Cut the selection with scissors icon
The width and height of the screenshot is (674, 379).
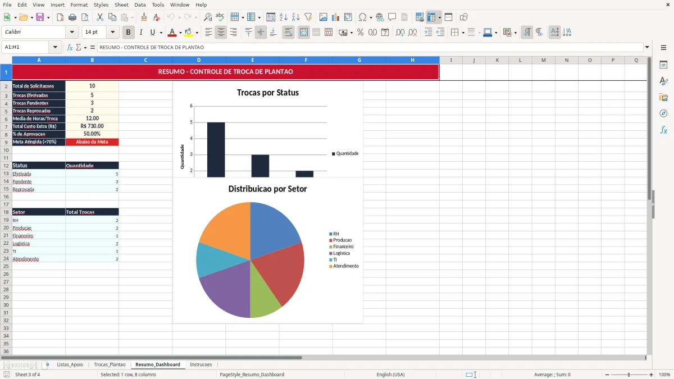tap(100, 17)
